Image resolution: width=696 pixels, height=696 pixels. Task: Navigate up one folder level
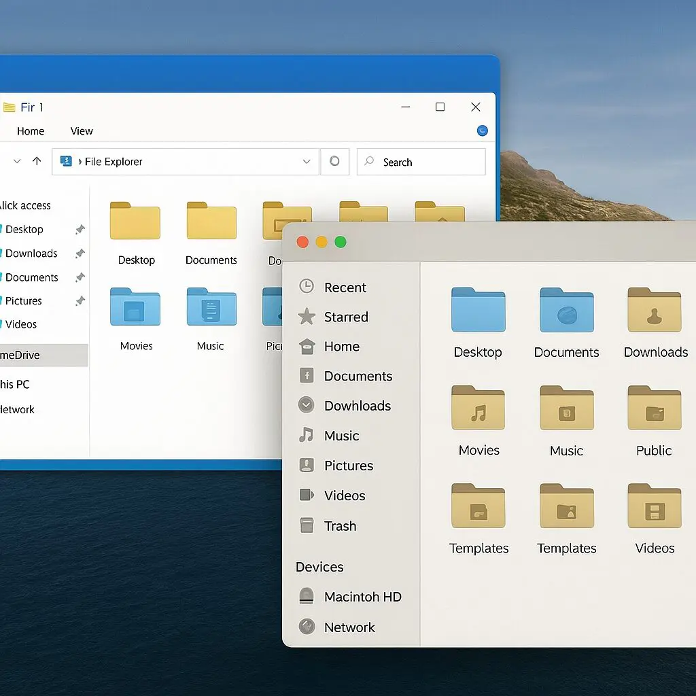pos(37,161)
